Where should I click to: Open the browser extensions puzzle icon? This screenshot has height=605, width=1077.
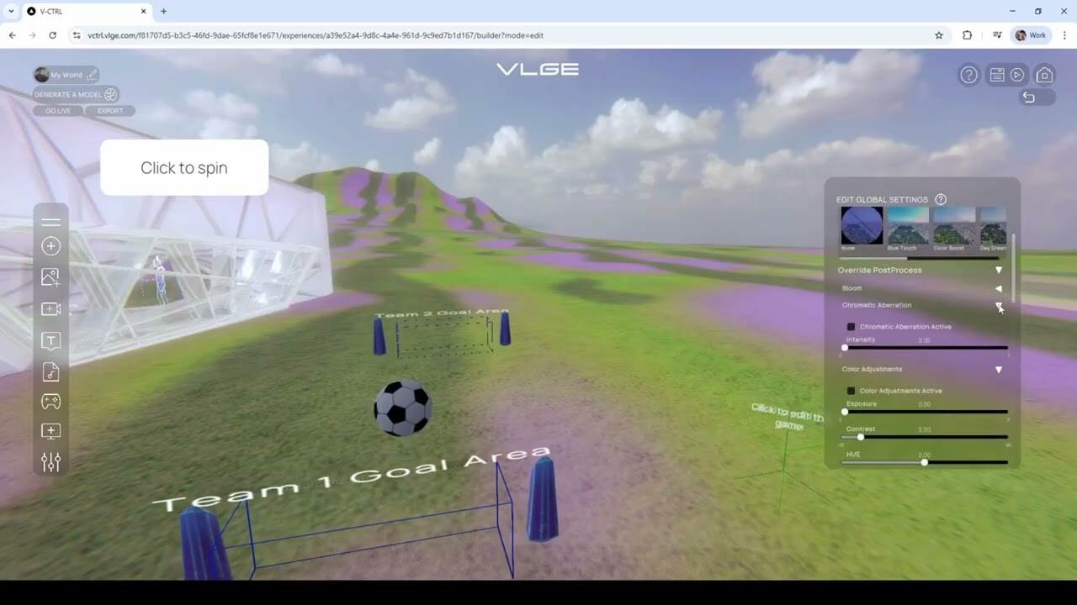[x=967, y=35]
